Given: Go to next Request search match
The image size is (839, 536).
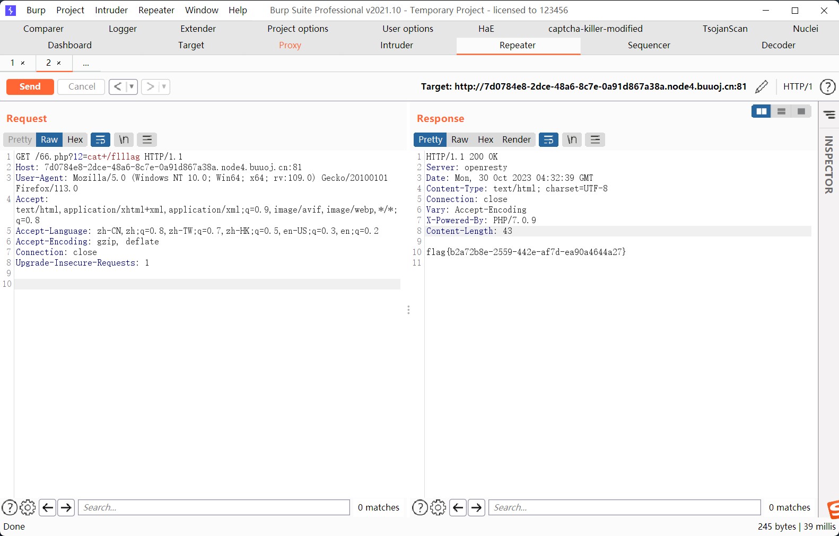Looking at the screenshot, I should pos(66,507).
